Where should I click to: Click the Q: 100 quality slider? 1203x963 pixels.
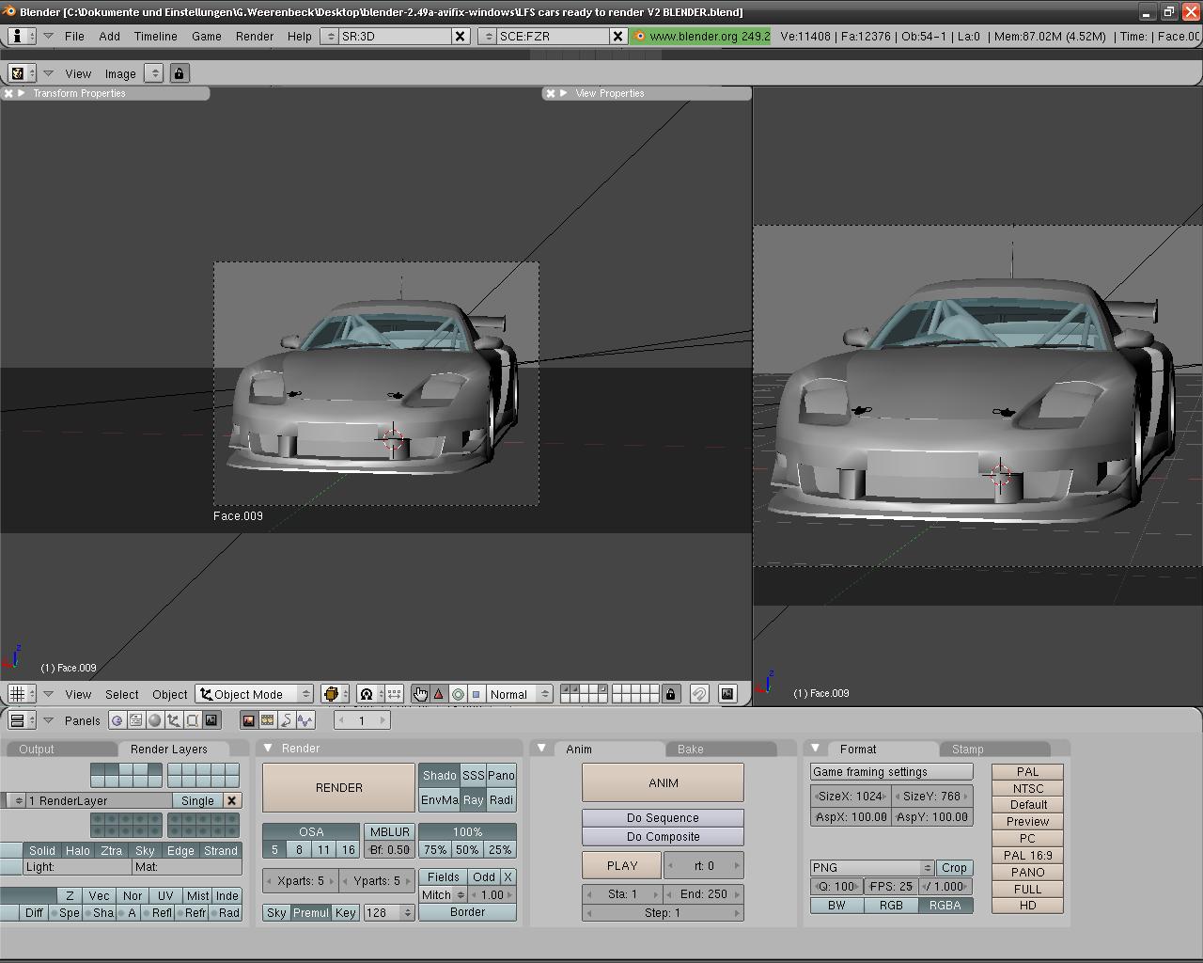(836, 886)
